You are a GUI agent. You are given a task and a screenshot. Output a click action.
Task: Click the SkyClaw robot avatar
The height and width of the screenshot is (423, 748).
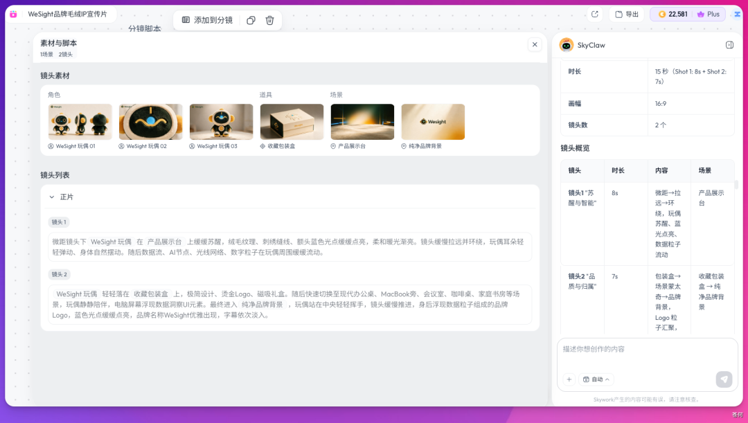pyautogui.click(x=567, y=45)
